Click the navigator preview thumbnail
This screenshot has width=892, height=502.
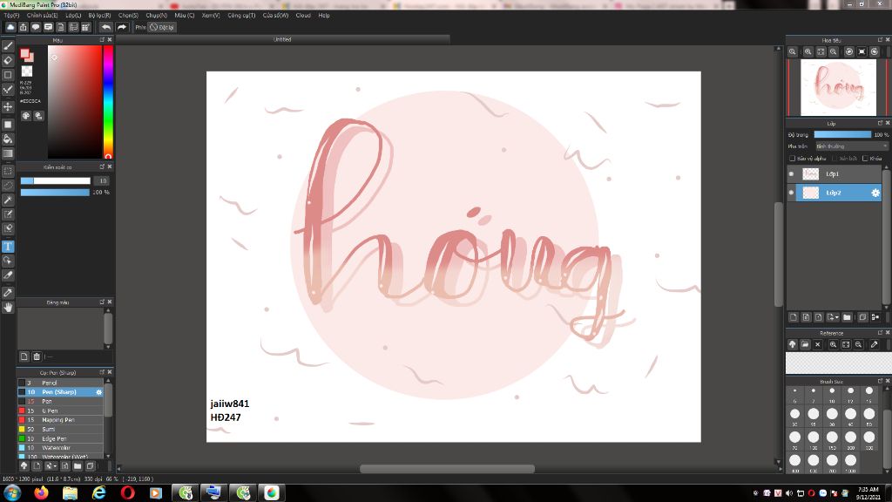pyautogui.click(x=838, y=88)
